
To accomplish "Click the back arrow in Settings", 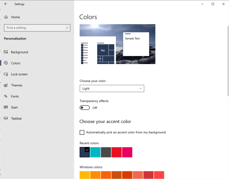I will [x=6, y=4].
